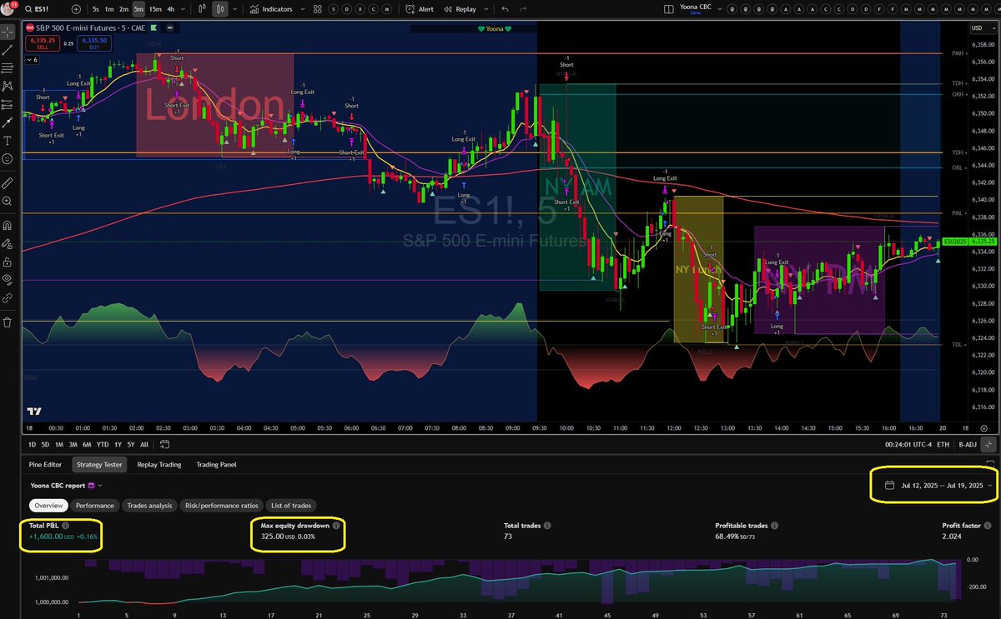Lock all drawing tools

(x=8, y=262)
